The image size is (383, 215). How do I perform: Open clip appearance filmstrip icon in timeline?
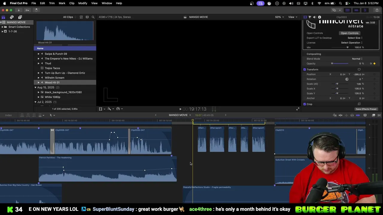(x=365, y=115)
